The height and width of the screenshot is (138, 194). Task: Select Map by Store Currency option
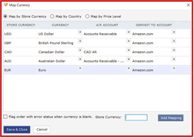click(x=5, y=17)
